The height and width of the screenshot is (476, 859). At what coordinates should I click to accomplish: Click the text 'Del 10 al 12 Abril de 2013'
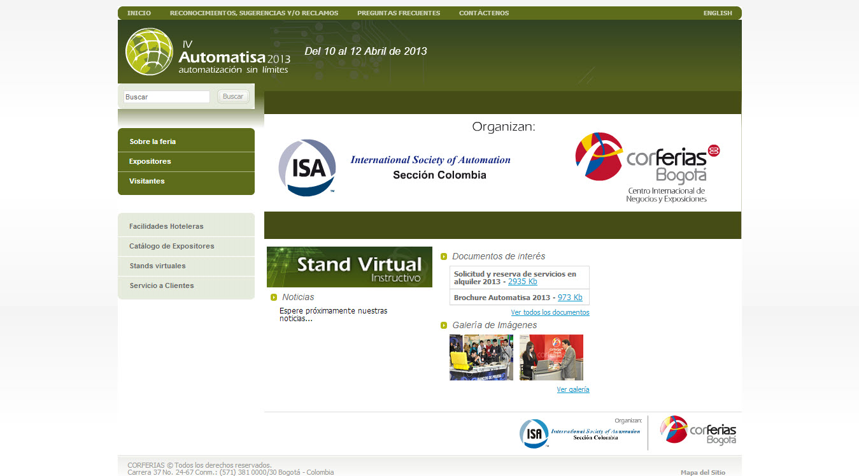click(366, 52)
